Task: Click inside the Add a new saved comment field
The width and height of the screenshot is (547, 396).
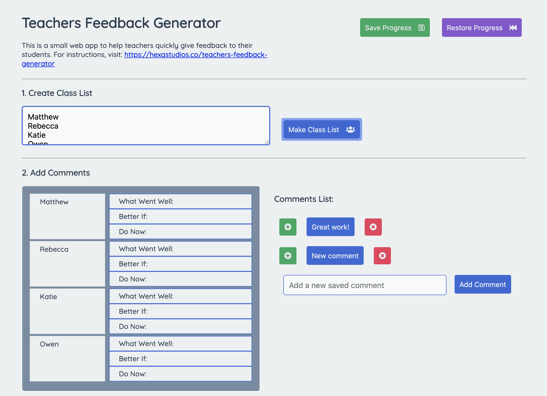Action: pyautogui.click(x=365, y=285)
